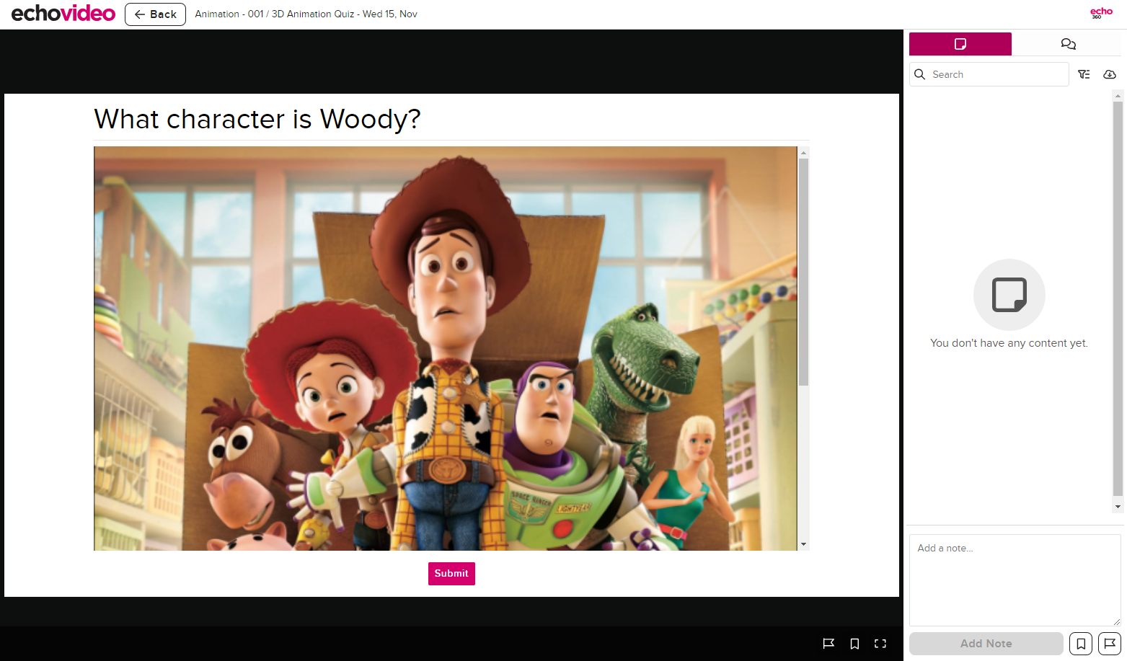Click the quiz image scroll down arrow

point(803,545)
